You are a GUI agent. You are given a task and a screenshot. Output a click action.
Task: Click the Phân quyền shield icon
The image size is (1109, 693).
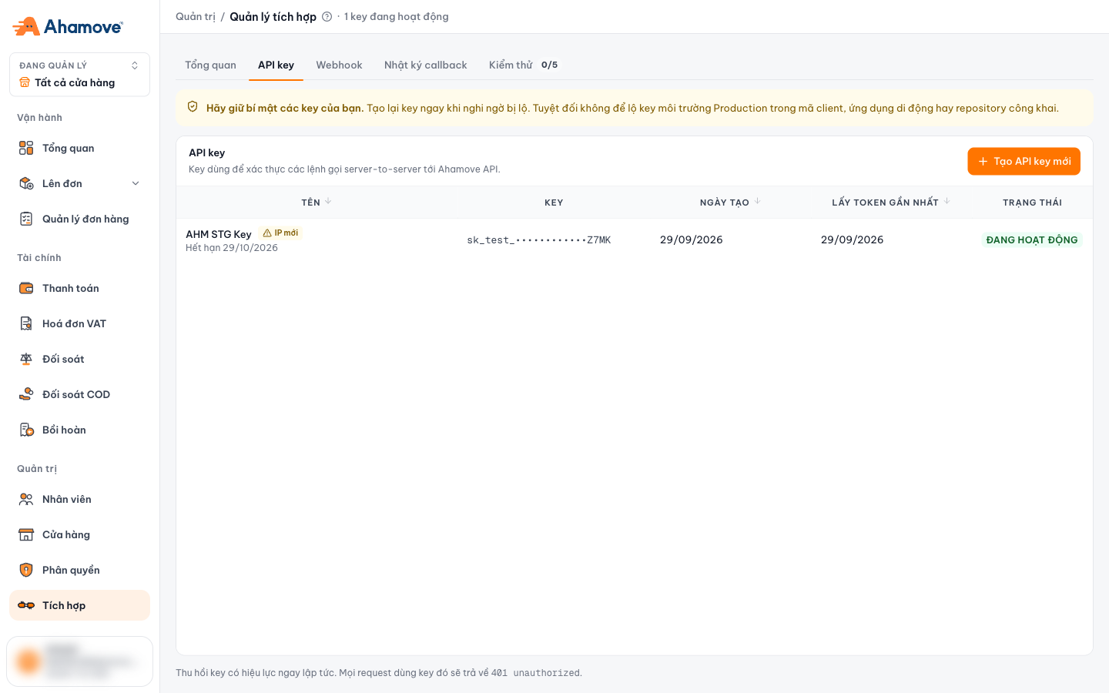(x=26, y=570)
